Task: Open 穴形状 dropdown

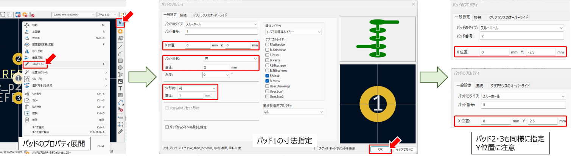Action: pos(197,88)
